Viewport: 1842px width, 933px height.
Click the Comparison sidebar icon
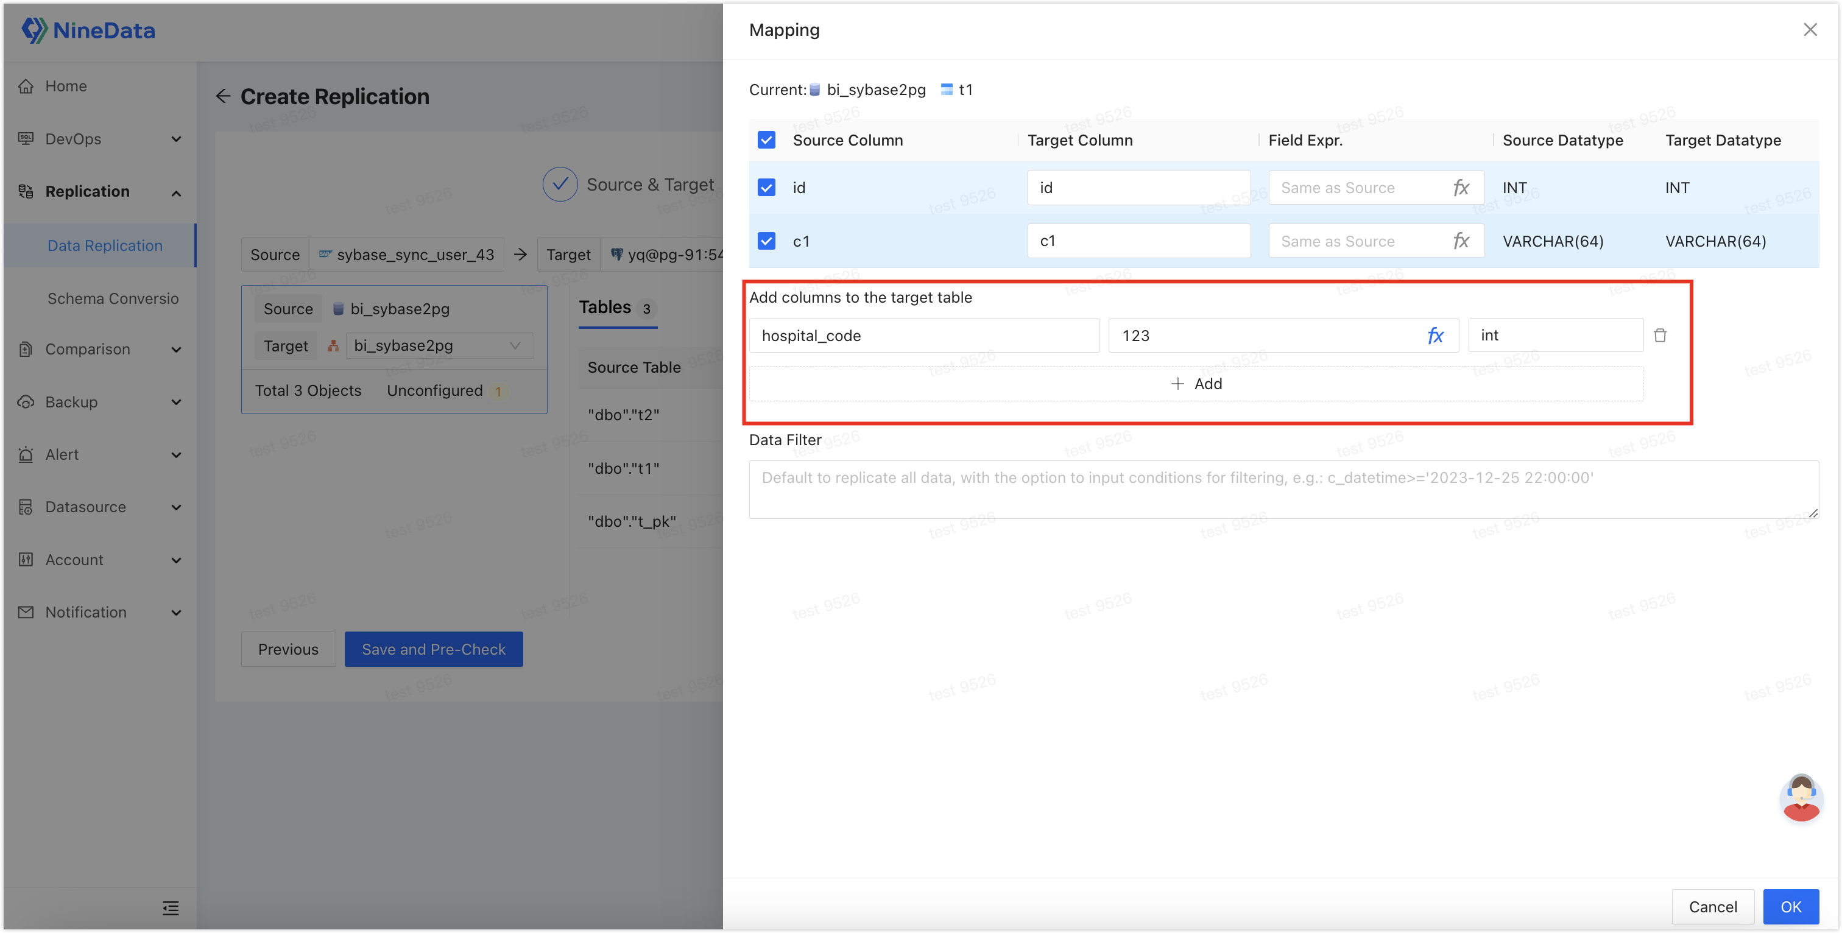26,349
